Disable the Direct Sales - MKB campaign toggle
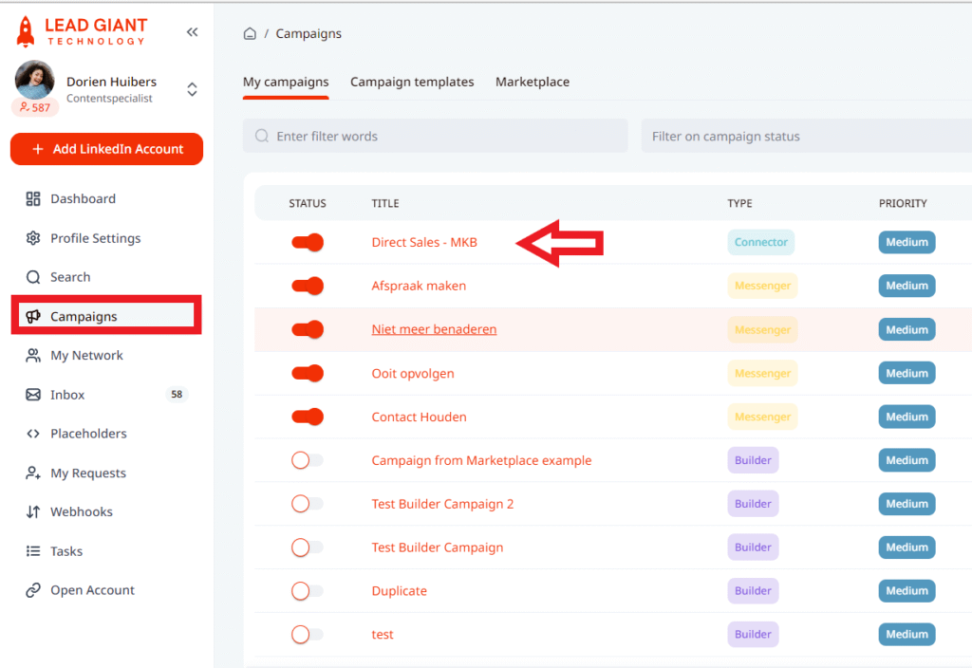972x668 pixels. click(308, 243)
